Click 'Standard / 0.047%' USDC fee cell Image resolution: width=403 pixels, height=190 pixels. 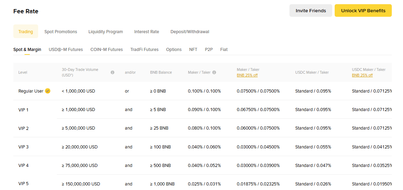[x=313, y=166]
